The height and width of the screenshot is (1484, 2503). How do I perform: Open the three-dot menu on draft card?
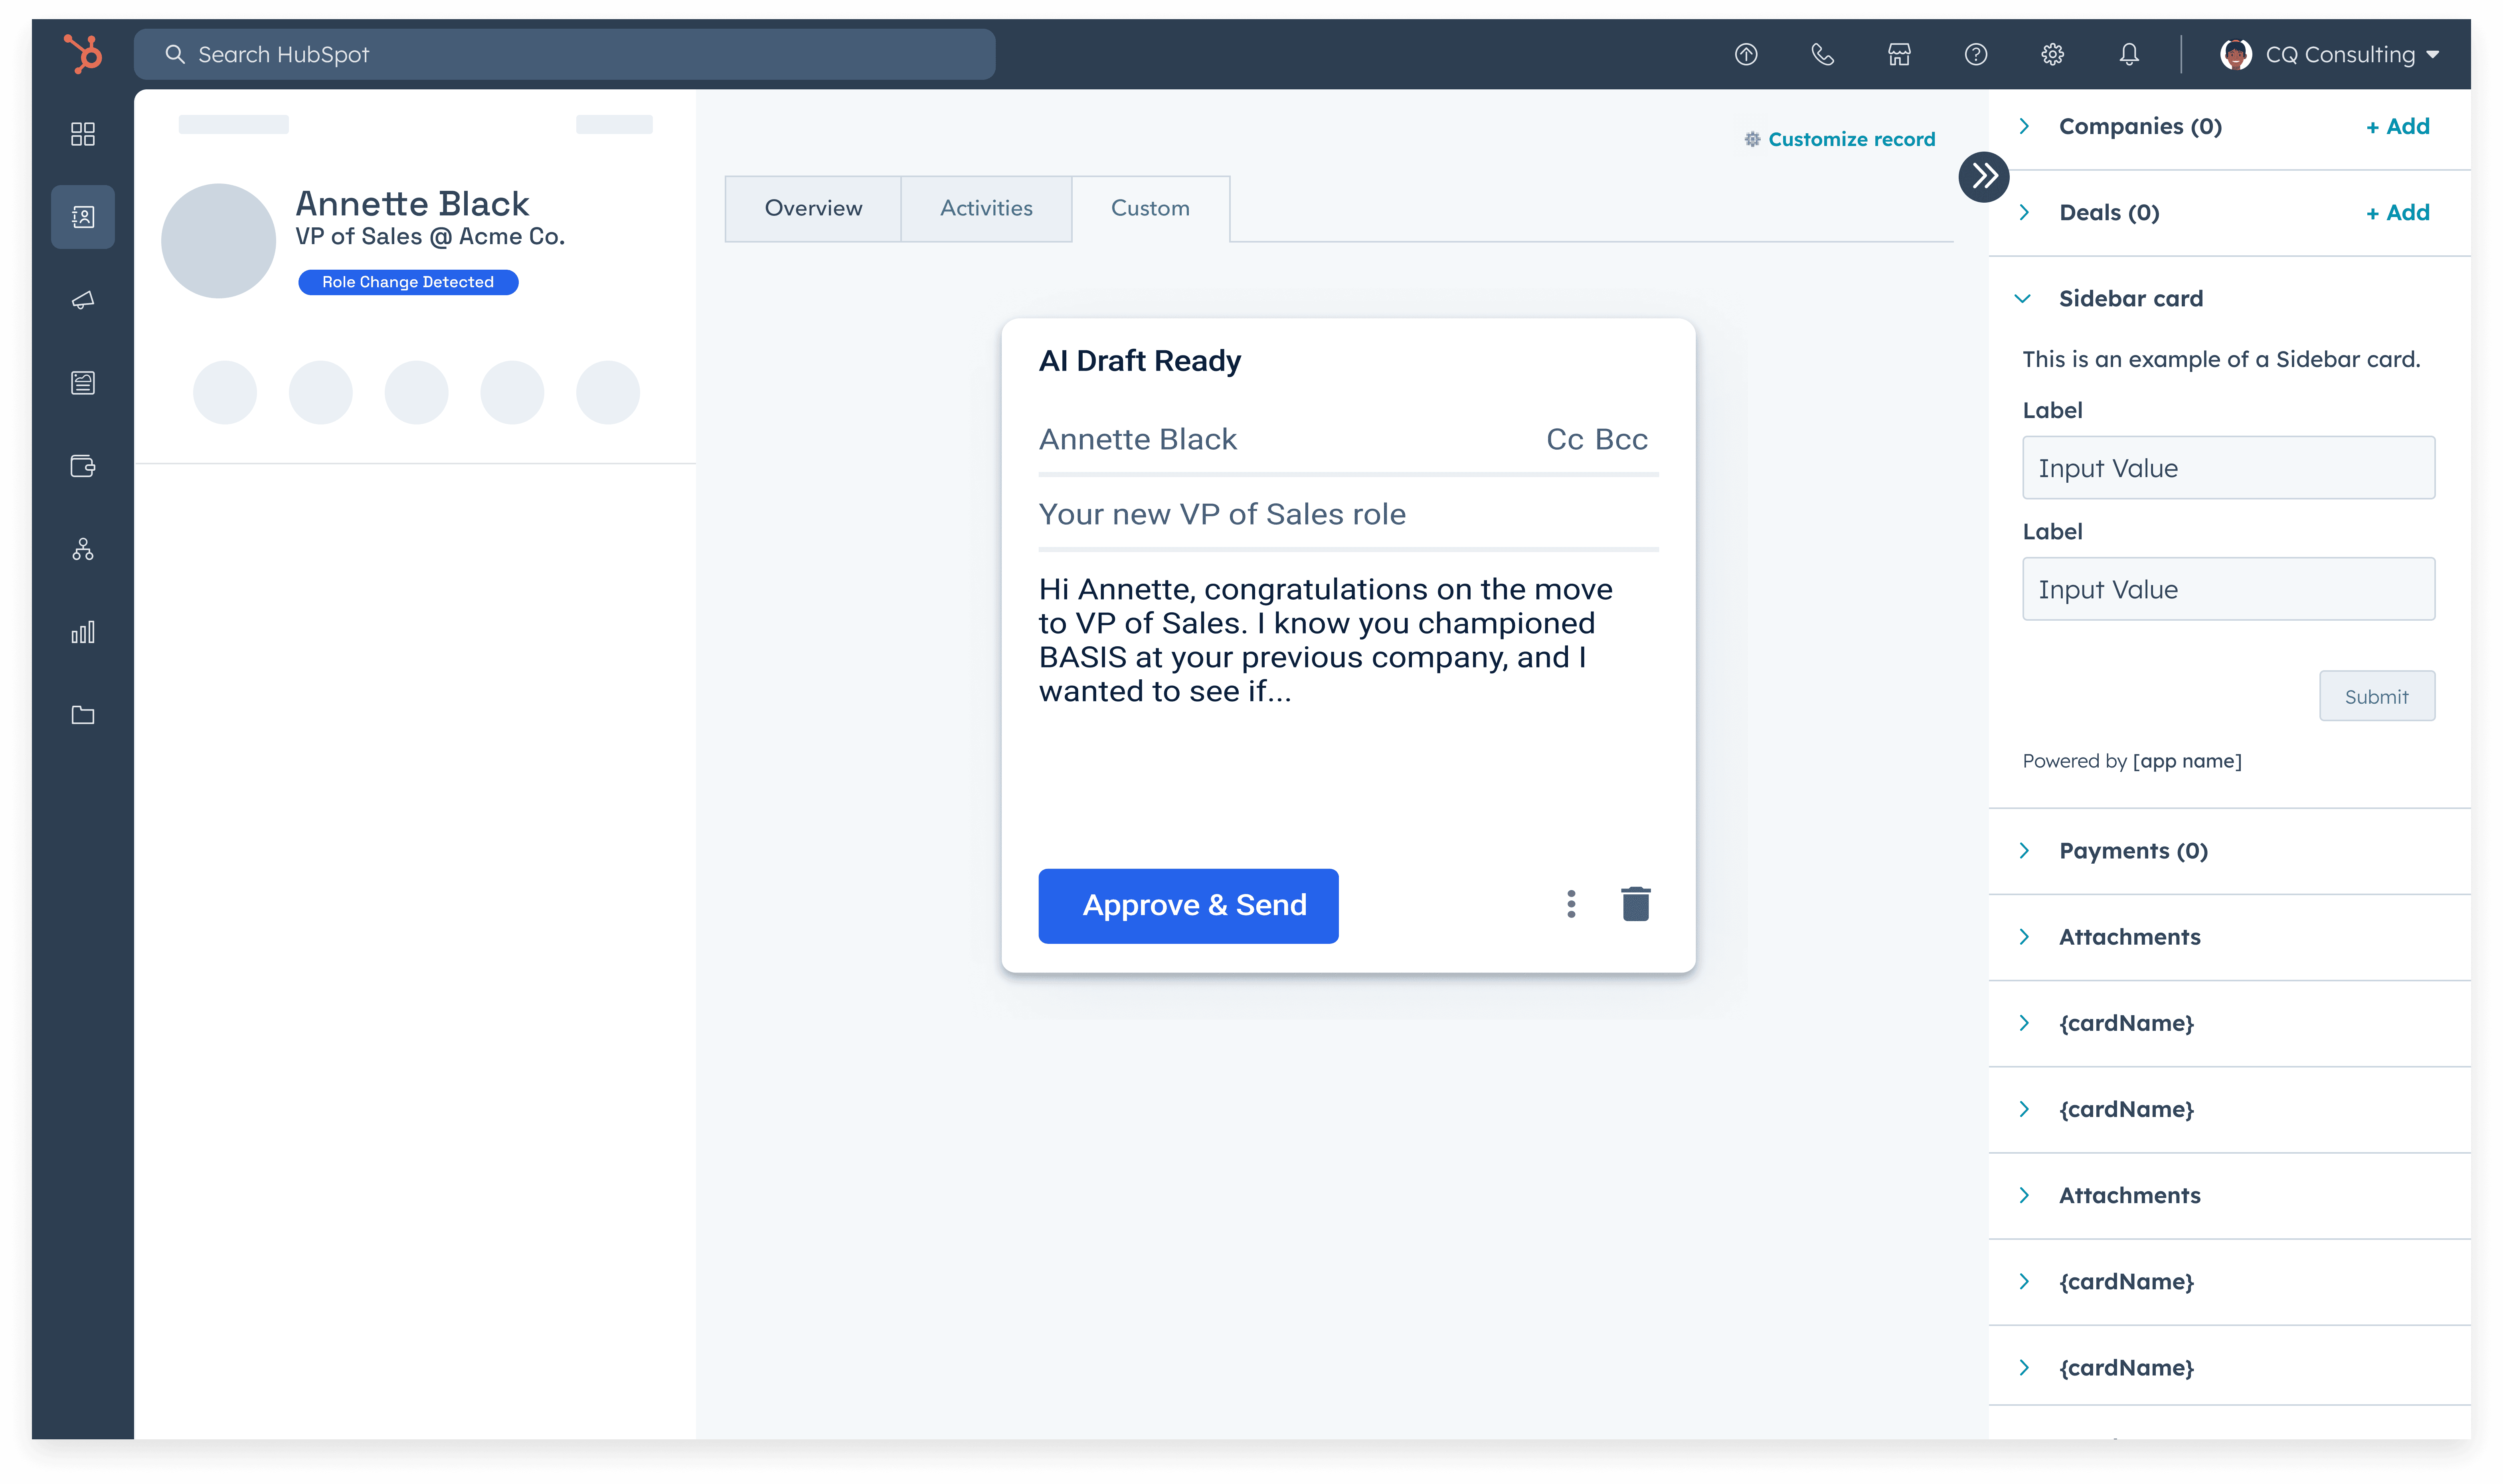point(1571,904)
